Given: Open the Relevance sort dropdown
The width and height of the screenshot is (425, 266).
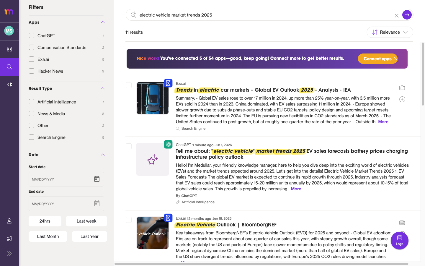Looking at the screenshot, I should (390, 32).
